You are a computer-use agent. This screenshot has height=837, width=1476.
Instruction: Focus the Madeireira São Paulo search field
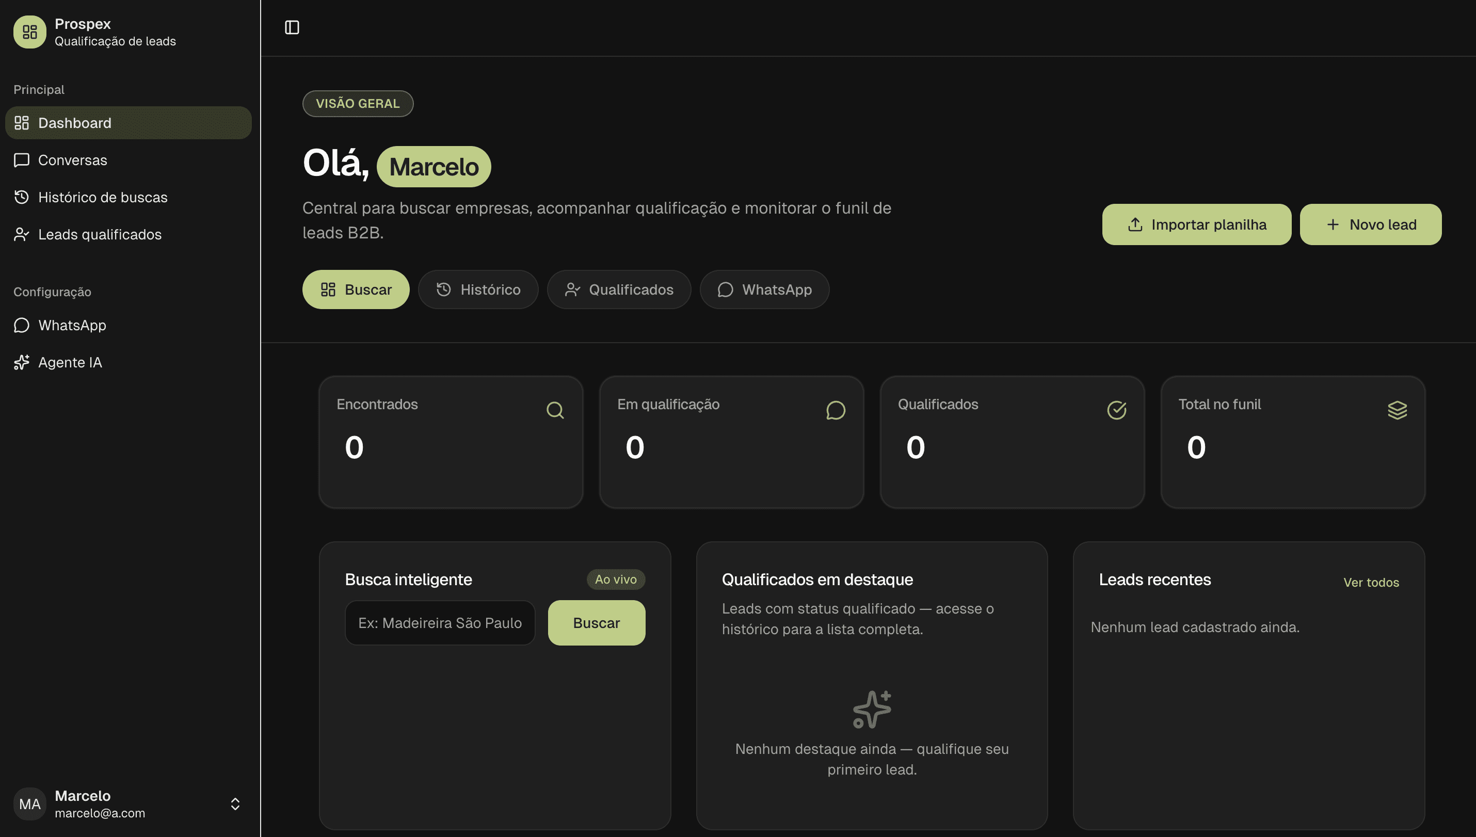click(x=440, y=623)
